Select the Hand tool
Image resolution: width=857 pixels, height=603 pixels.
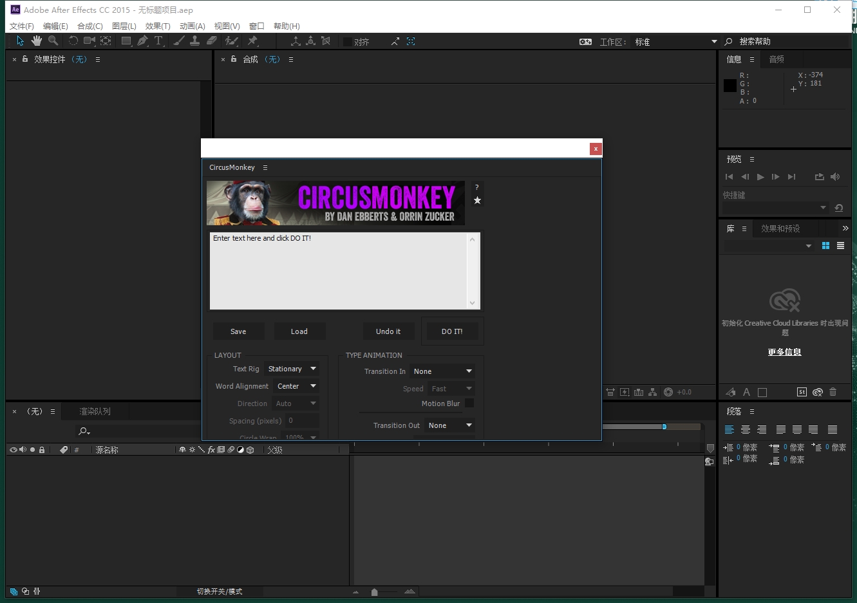[37, 41]
